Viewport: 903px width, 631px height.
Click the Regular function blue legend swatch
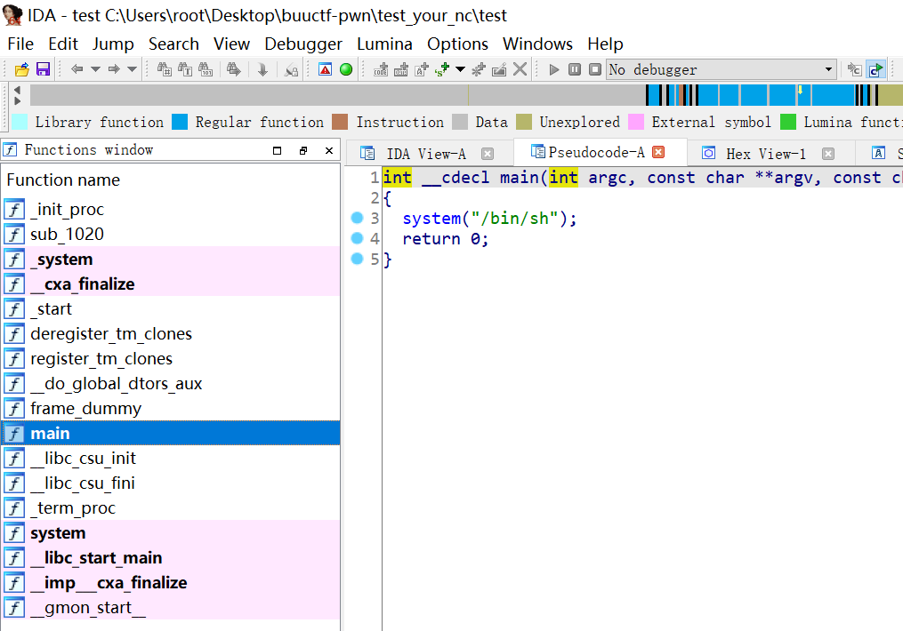click(180, 122)
